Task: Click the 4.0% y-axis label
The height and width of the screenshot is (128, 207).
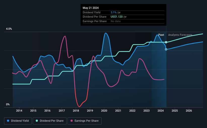Action: coord(9,29)
